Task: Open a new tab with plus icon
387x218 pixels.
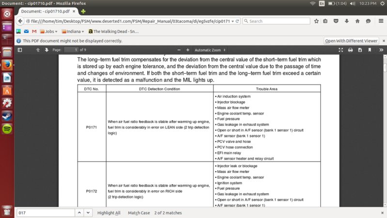Action: click(83, 11)
